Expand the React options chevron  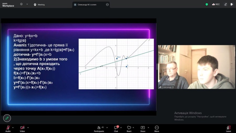(x=133, y=128)
